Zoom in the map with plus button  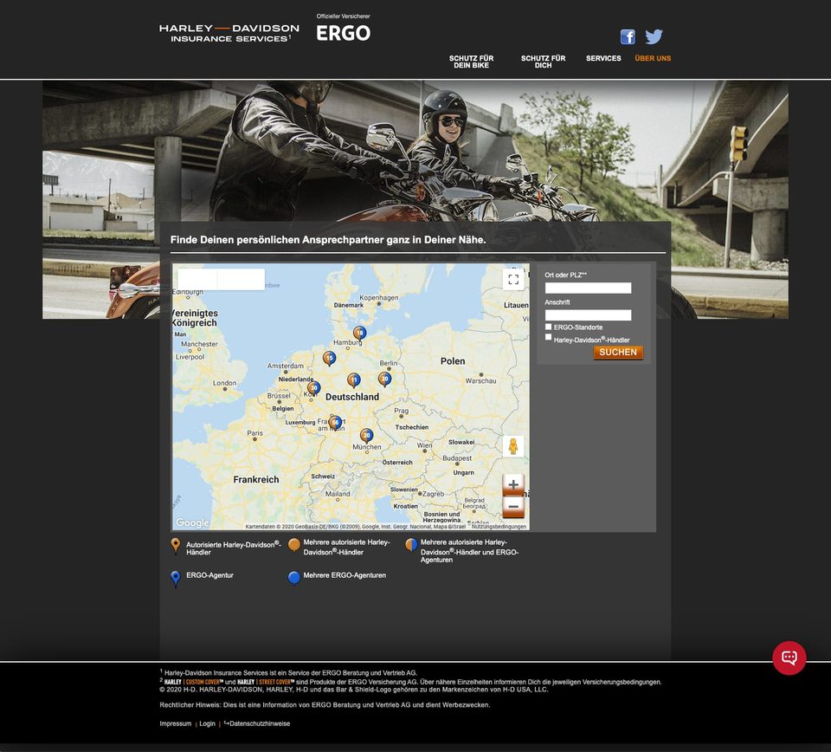click(x=513, y=484)
